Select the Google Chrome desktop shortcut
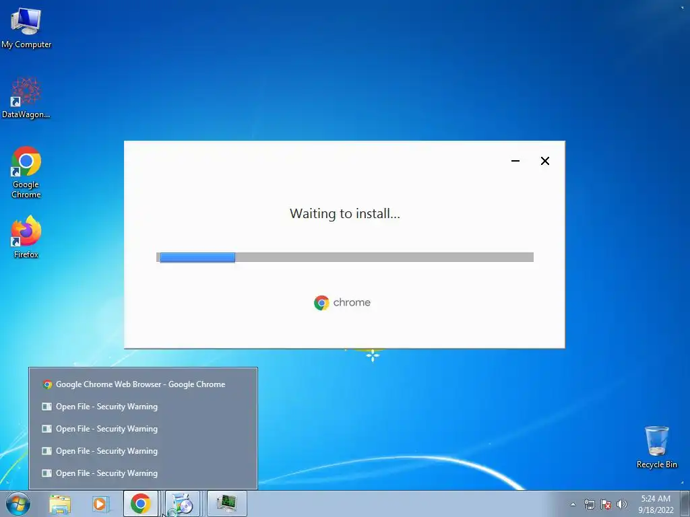The height and width of the screenshot is (517, 690). point(26,172)
